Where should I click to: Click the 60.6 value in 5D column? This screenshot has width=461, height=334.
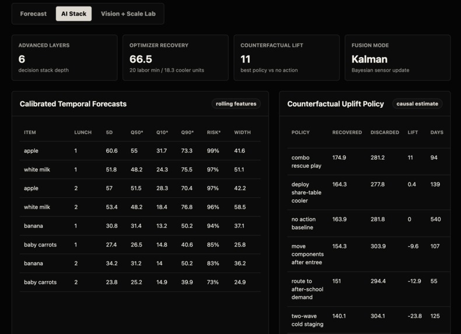click(x=111, y=151)
